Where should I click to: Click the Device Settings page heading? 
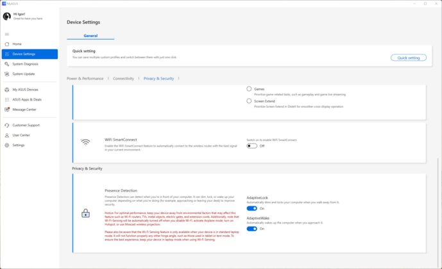[x=83, y=22]
